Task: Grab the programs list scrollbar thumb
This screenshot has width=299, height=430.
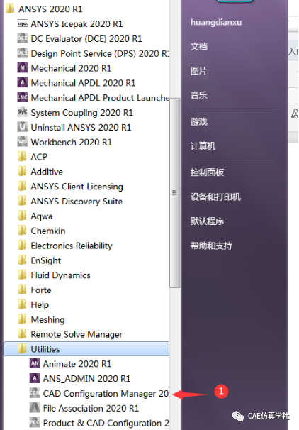Action: click(175, 193)
